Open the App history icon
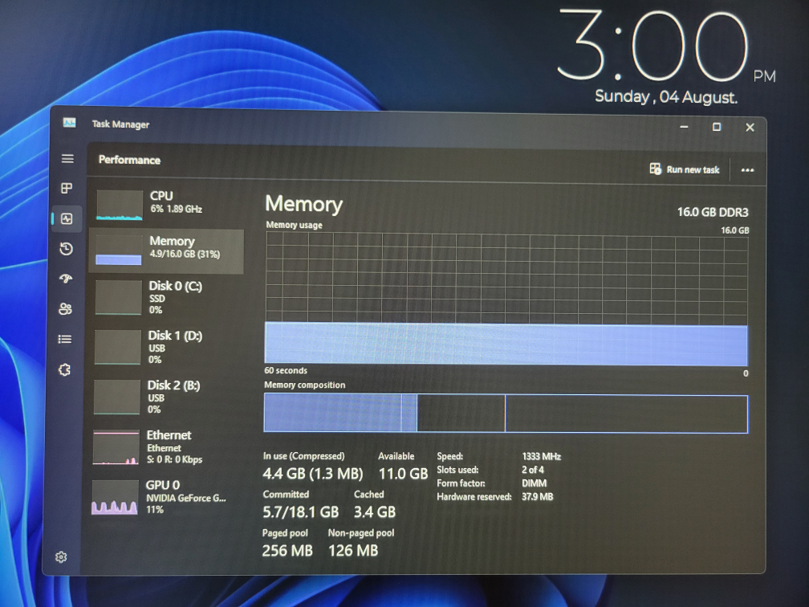 (x=67, y=249)
